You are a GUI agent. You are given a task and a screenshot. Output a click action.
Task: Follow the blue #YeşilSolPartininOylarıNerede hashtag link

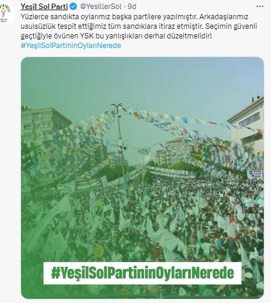click(71, 46)
